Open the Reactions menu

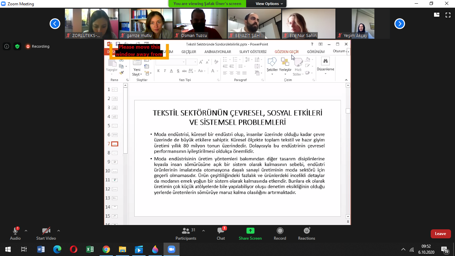pos(306,233)
